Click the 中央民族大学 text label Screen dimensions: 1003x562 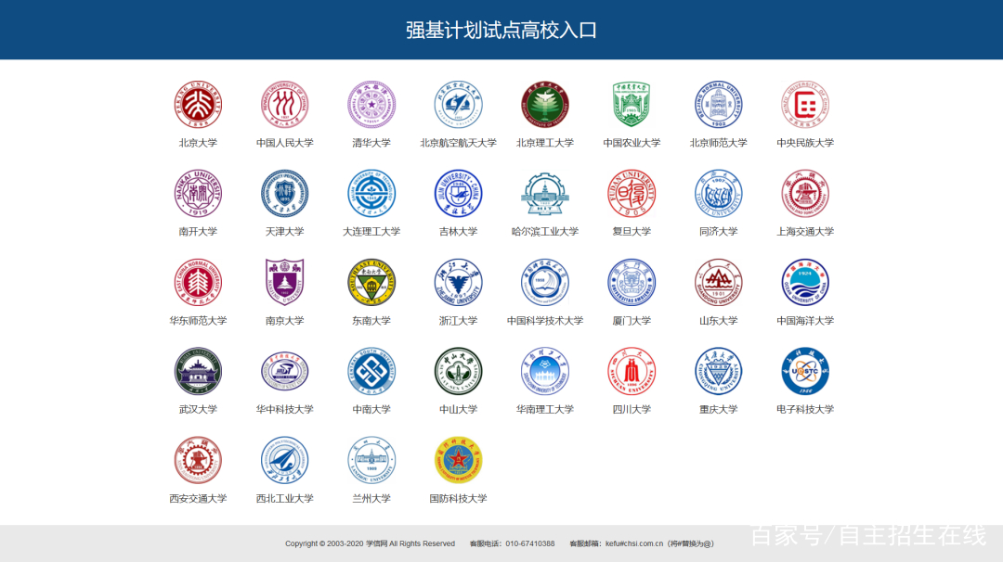tap(804, 143)
